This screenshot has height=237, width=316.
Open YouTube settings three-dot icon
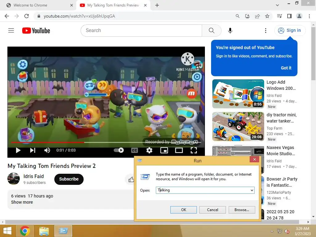point(266,31)
